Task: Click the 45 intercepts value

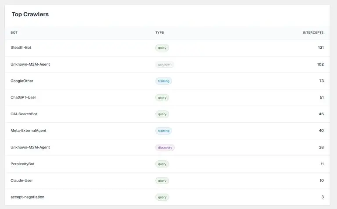Action: pyautogui.click(x=321, y=114)
